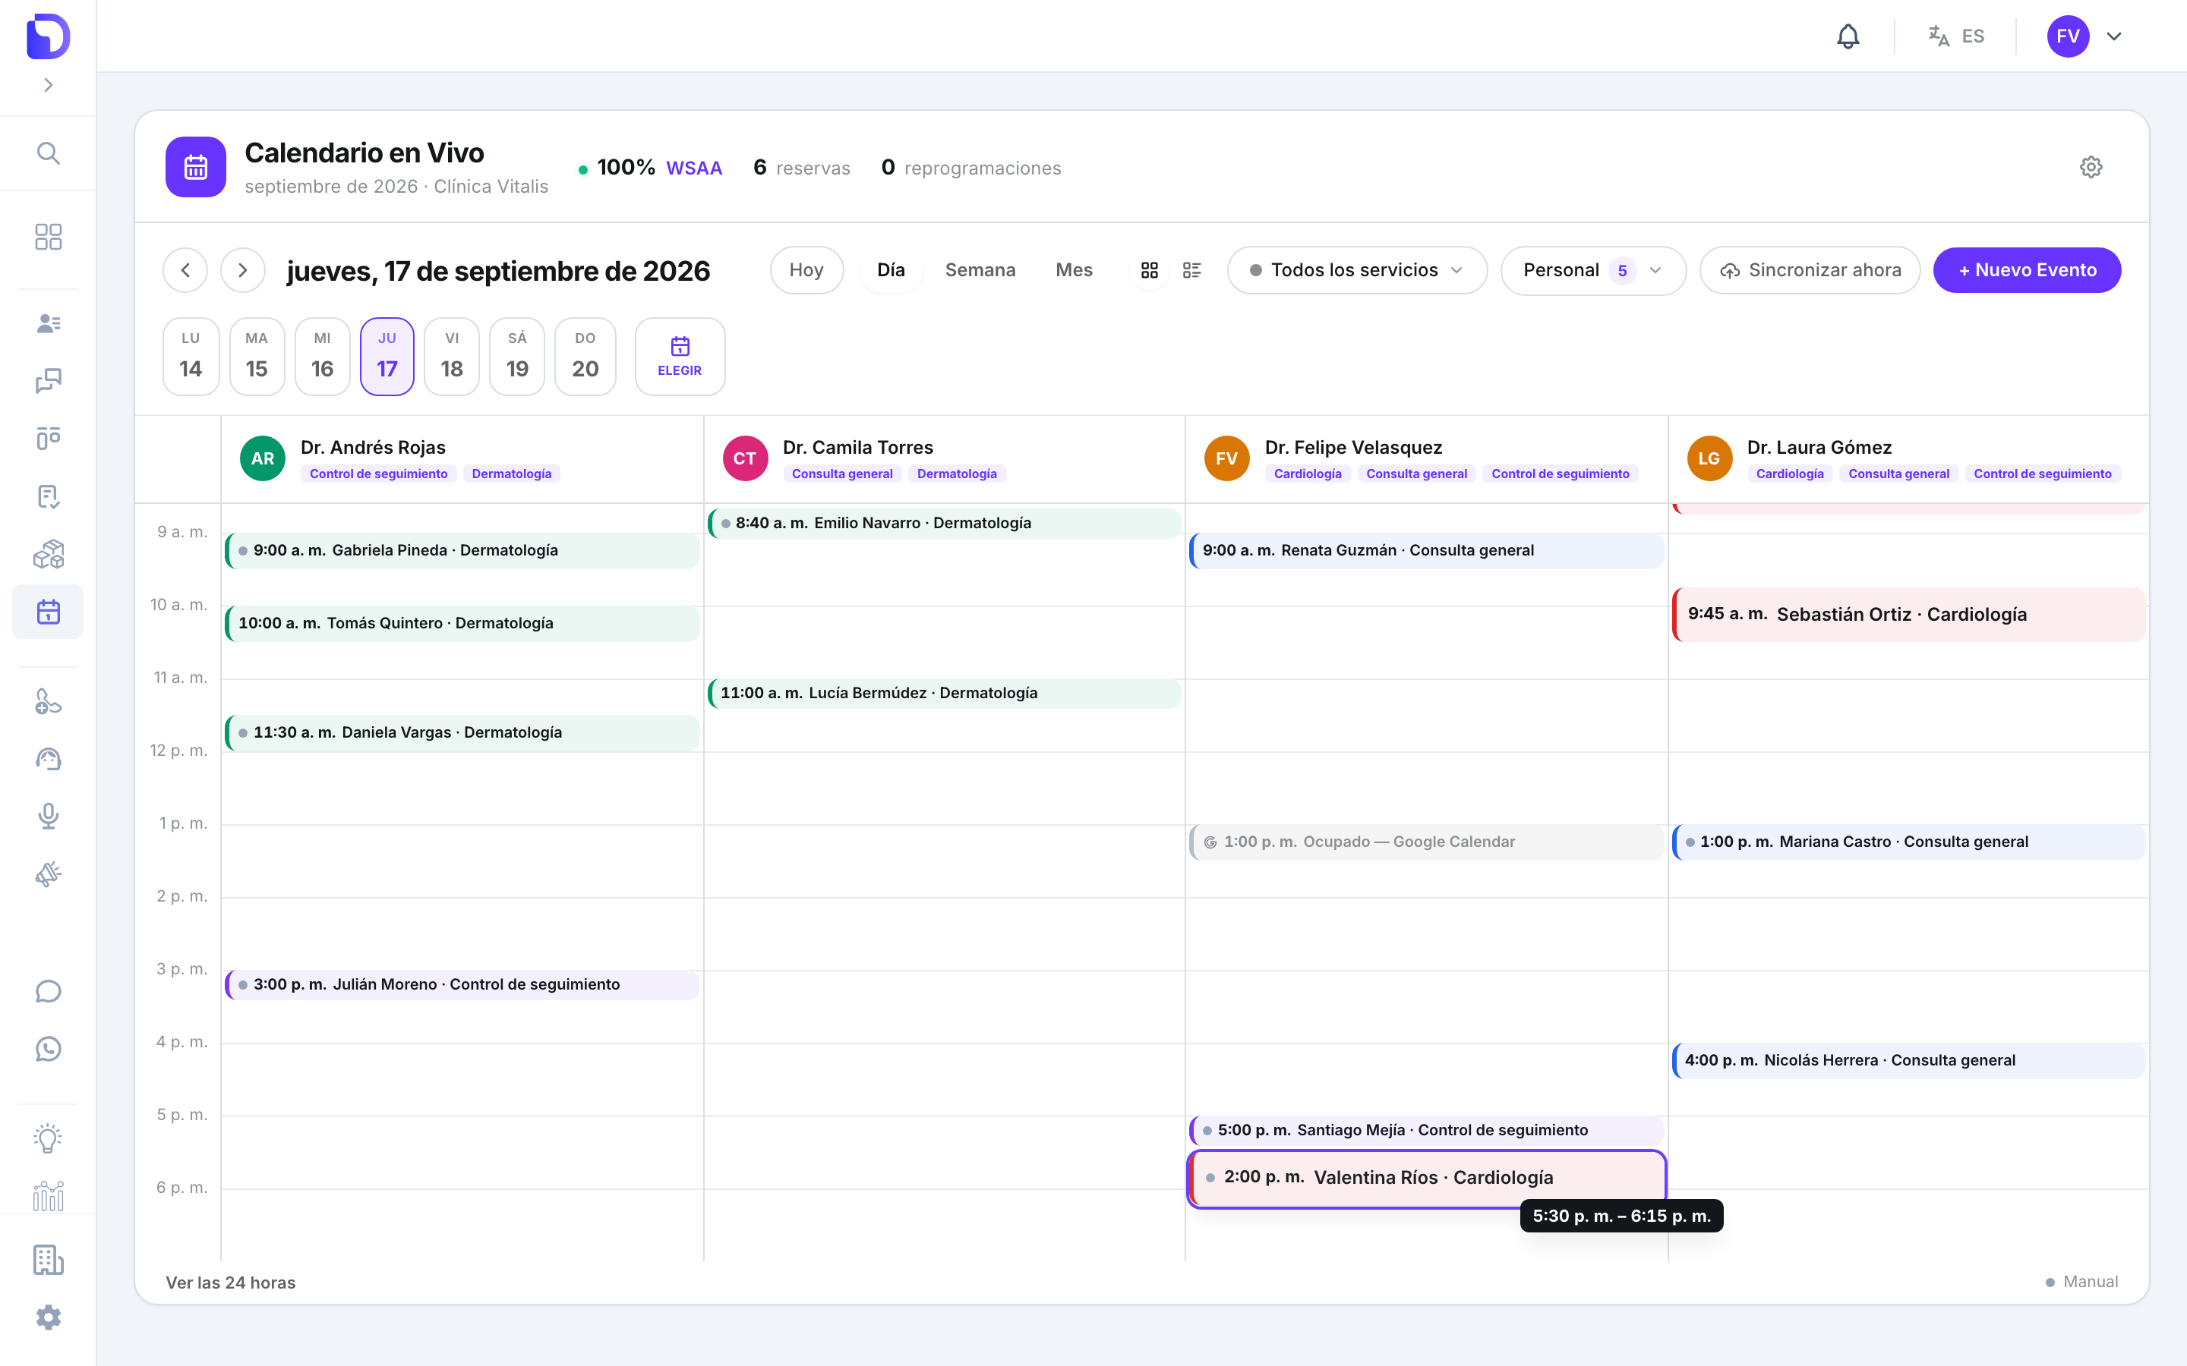Open Renata Guzmán Consulta general appointment
Screen dimensions: 2187x1366
[1427, 550]
